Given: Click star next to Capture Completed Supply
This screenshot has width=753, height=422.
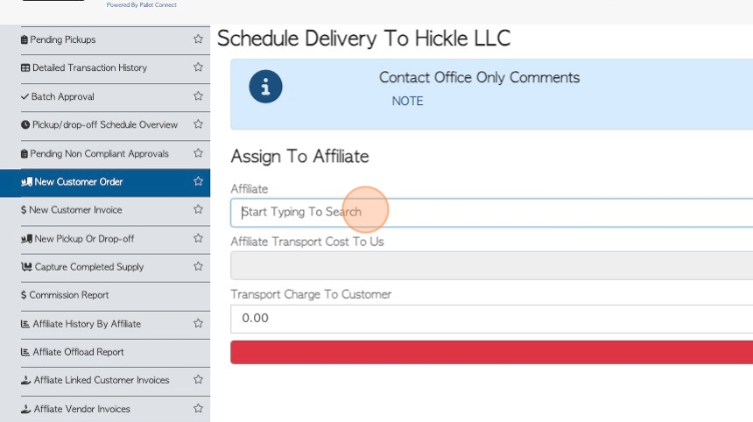Looking at the screenshot, I should coord(198,267).
